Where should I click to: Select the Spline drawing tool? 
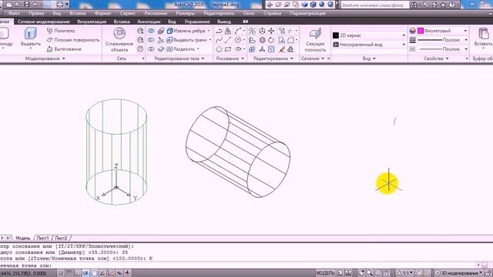tap(219, 40)
